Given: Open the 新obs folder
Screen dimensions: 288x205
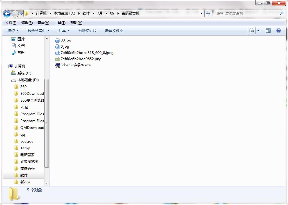Looking at the screenshot, I should point(22,182).
